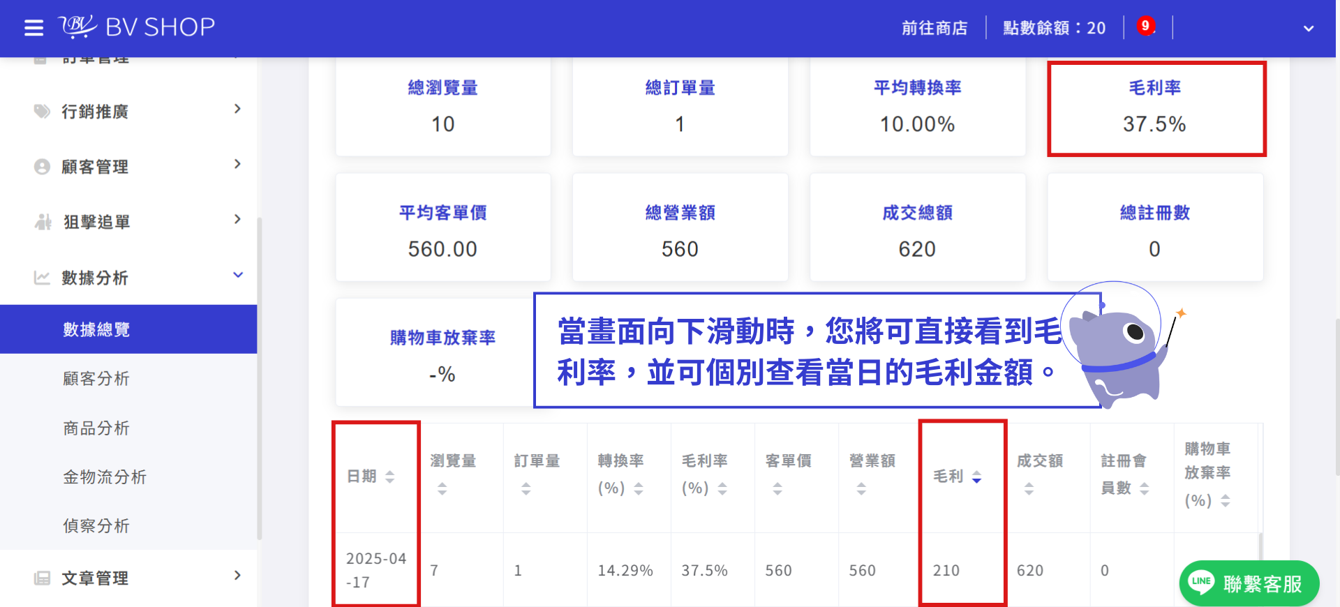Viewport: 1340px width, 607px height.
Task: Click the 2025-04-17 date cell
Action: click(376, 570)
